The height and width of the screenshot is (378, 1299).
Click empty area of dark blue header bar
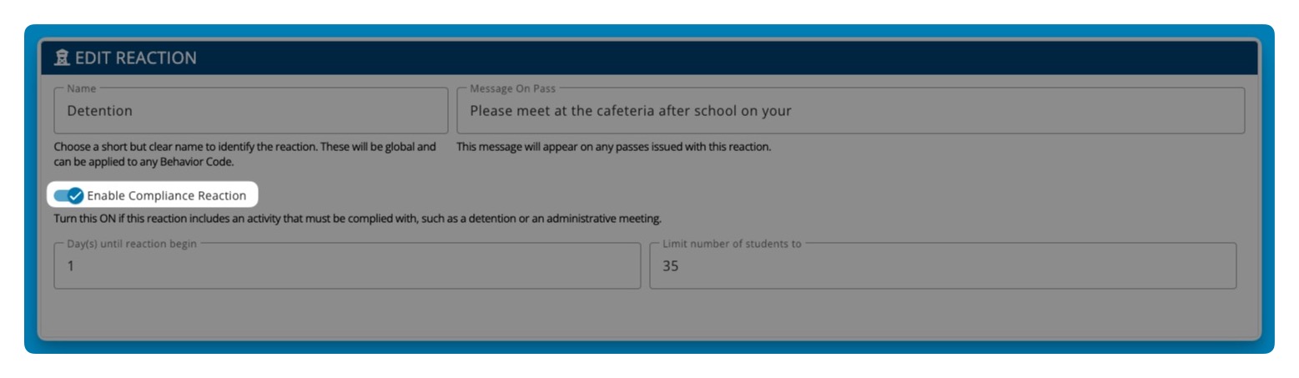click(726, 58)
